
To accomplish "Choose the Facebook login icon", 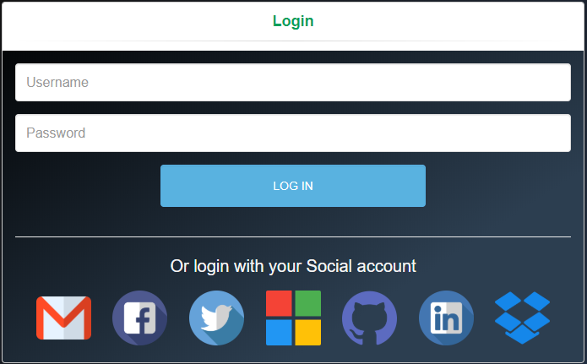I will tap(139, 318).
